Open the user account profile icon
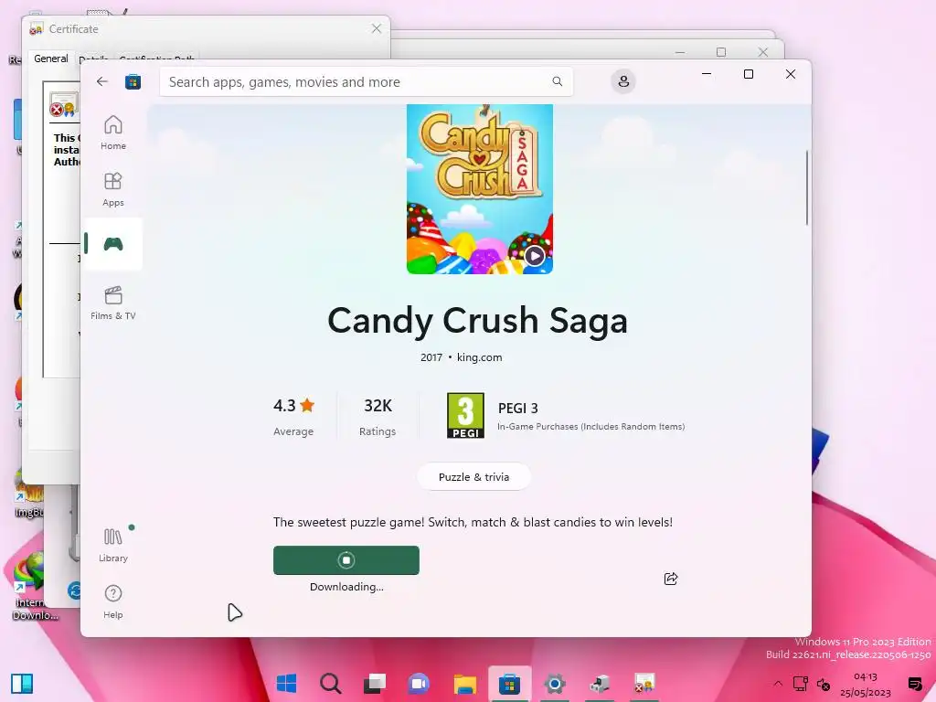The width and height of the screenshot is (936, 702). (x=623, y=81)
